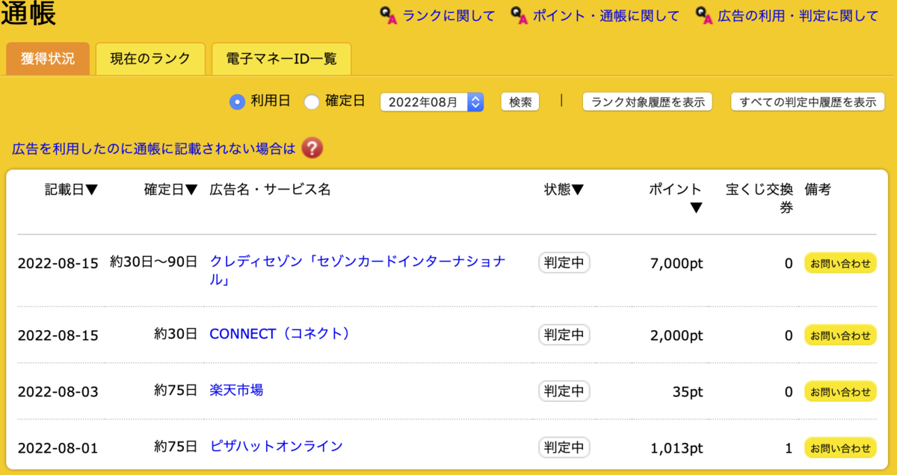Select the 利用日 radio button
Viewport: 897px width, 475px height.
[x=237, y=102]
